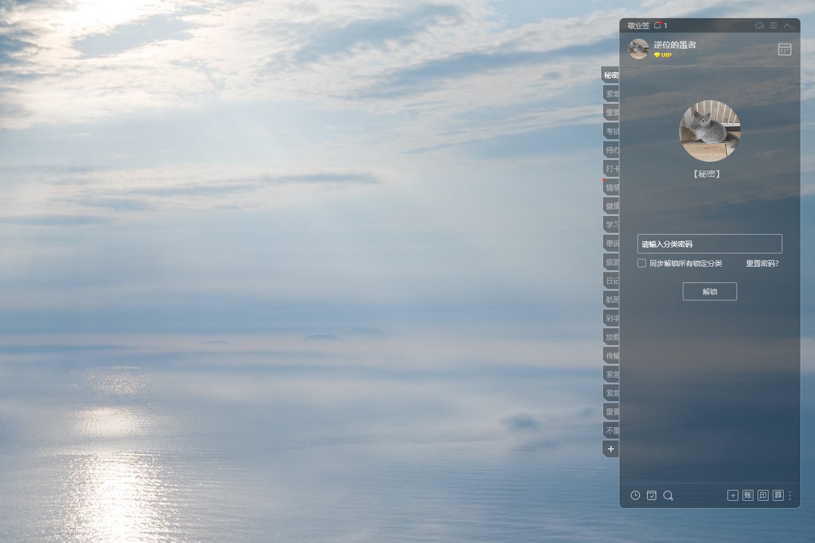The height and width of the screenshot is (543, 815).
Task: Open the 打卡 category tab
Action: pos(612,168)
